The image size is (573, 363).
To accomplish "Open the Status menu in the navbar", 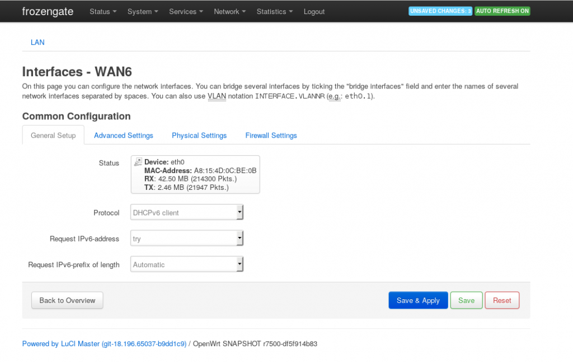I will click(103, 11).
